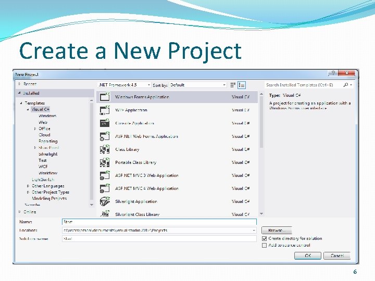Choose ASP.NET MVC 3 Web Application icon
The image size is (375, 281).
[105, 175]
